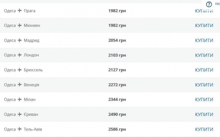Click airplane icon in Одеса–Венеція row
This screenshot has width=220, height=137.
20,85
